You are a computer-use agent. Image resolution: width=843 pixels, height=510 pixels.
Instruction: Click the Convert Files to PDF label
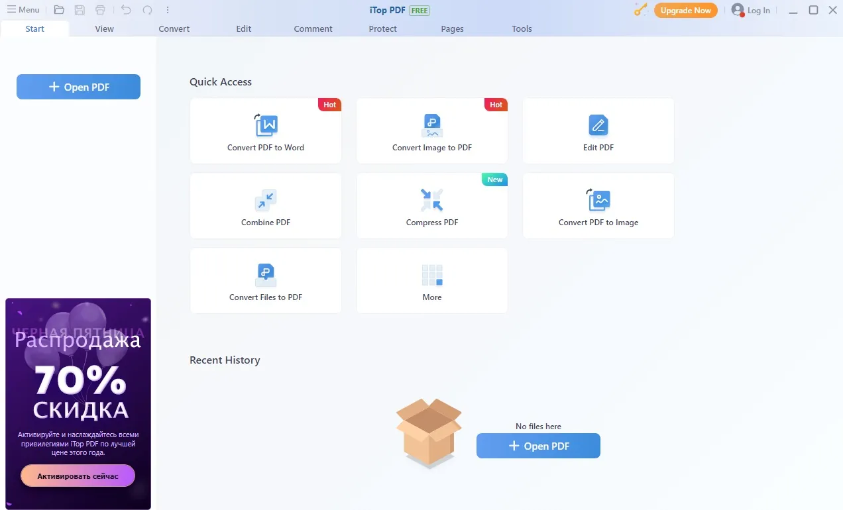[x=266, y=297]
